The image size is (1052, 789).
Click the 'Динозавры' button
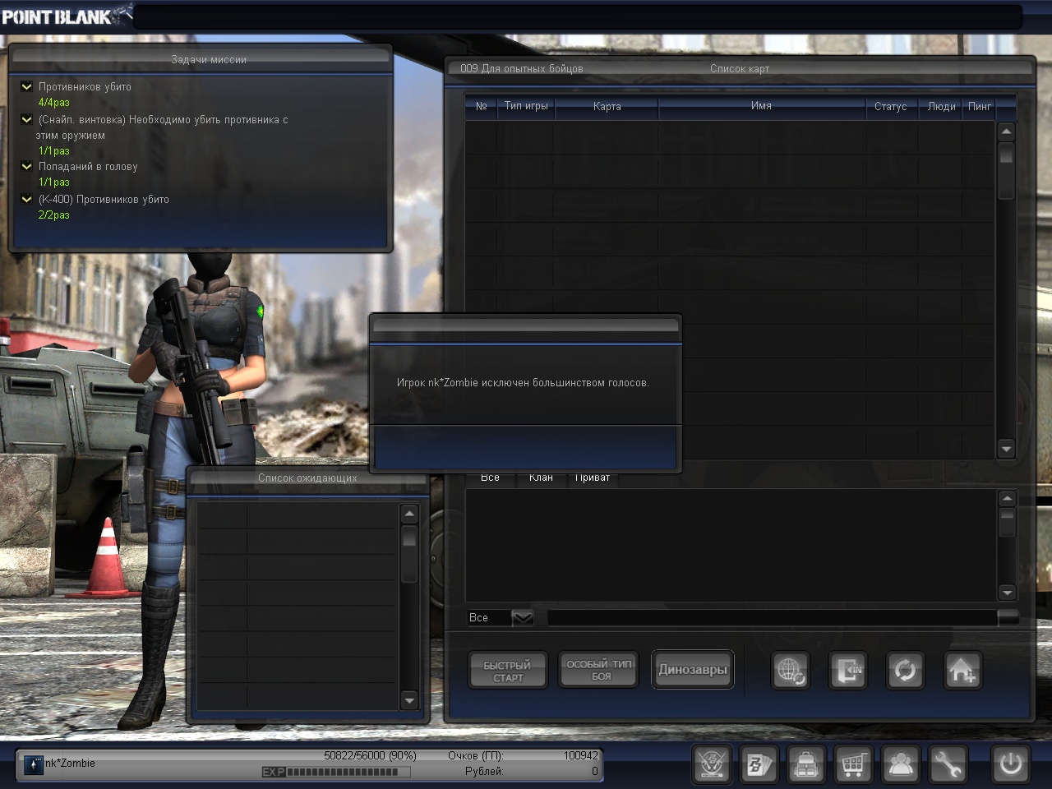(x=693, y=670)
